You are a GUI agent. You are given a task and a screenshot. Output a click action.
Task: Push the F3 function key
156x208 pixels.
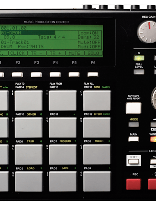point(36,75)
